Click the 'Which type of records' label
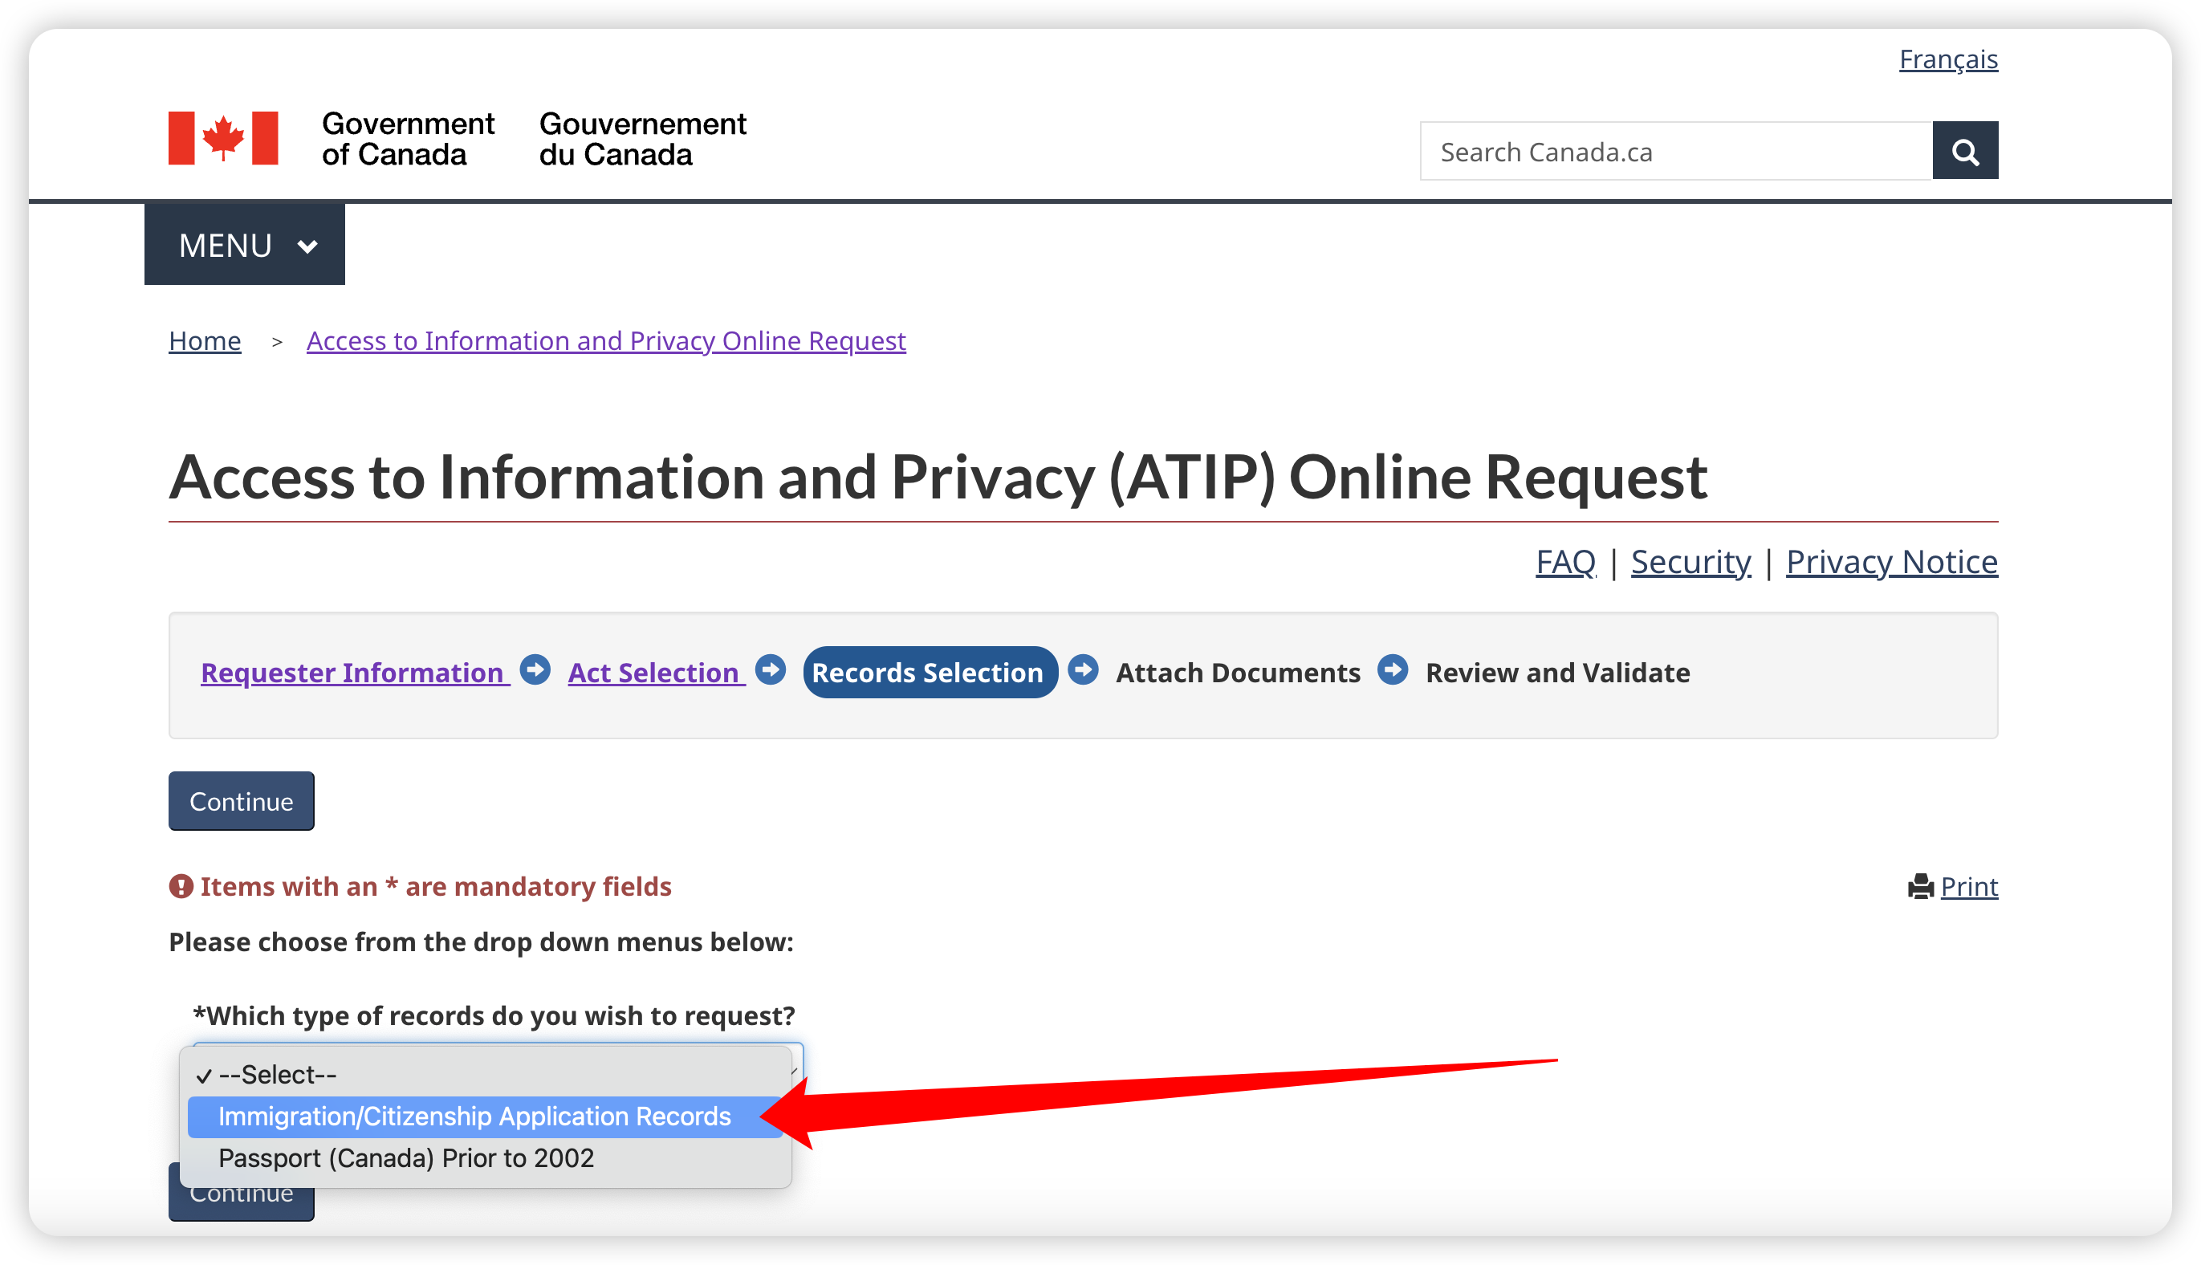The height and width of the screenshot is (1265, 2201). [x=494, y=1015]
